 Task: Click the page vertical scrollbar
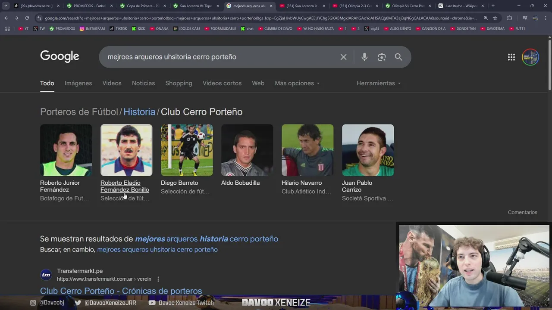coord(549,65)
